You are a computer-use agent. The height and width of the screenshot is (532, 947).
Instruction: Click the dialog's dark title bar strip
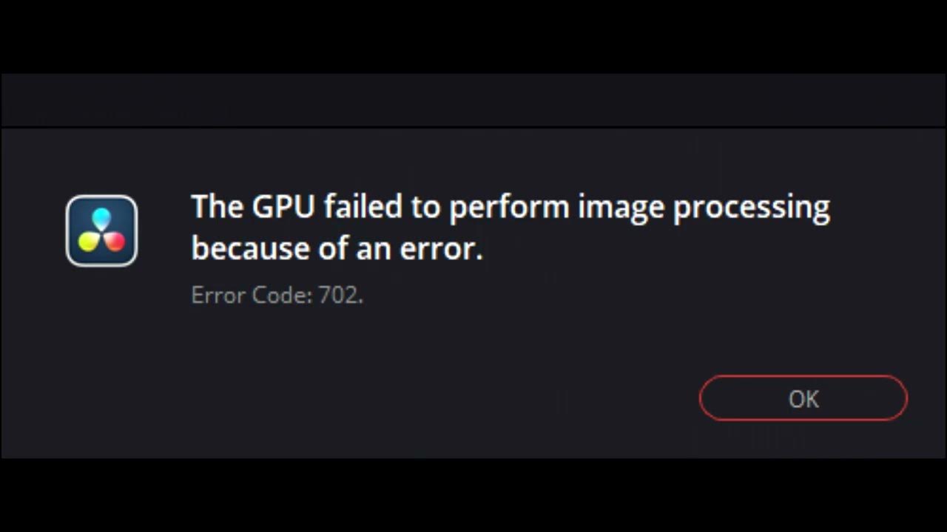[x=473, y=100]
